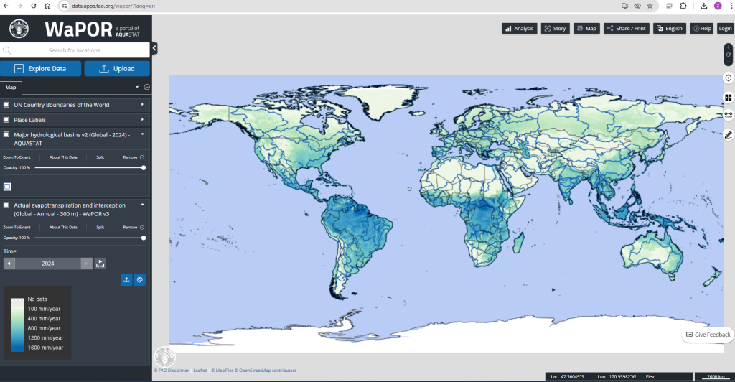The width and height of the screenshot is (735, 382).
Task: Zoom in on the map
Action: coord(728,47)
